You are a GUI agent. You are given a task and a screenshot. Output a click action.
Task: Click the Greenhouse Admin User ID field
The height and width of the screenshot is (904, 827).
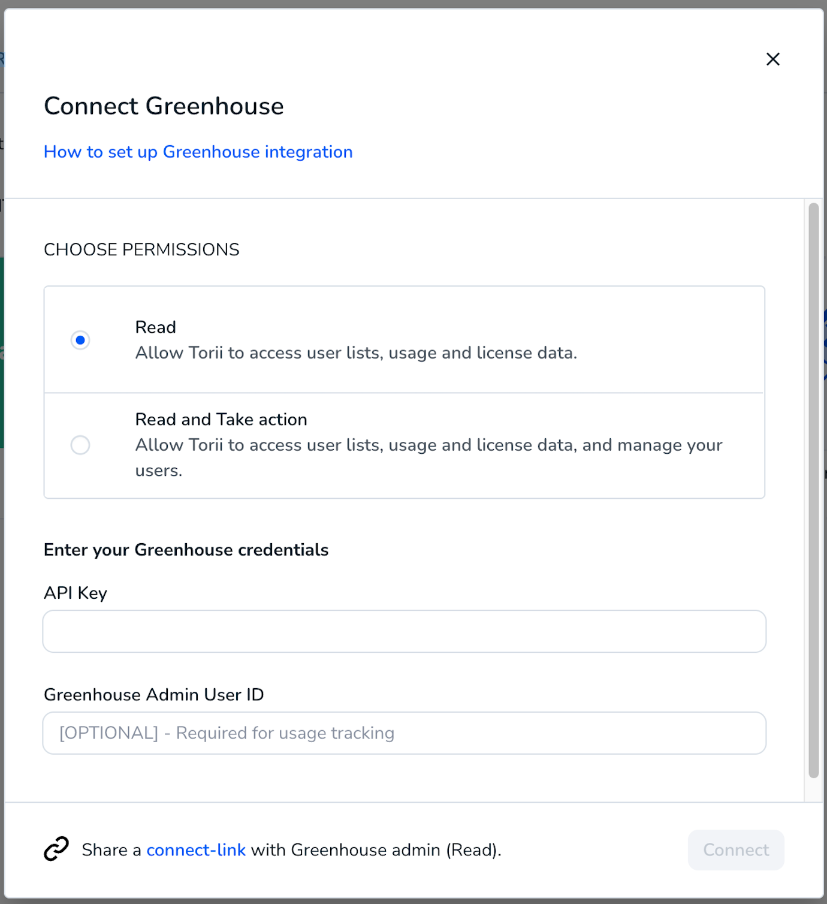tap(405, 733)
